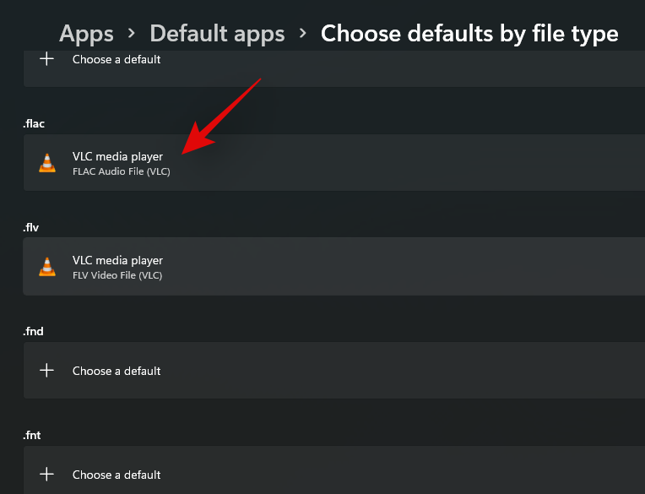
Task: Click the Choose defaults by file type heading
Action: pyautogui.click(x=469, y=34)
